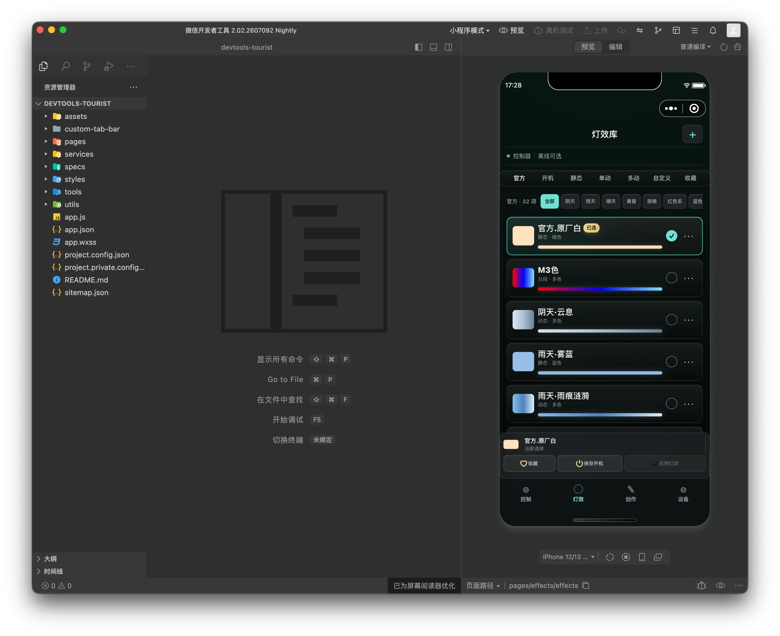Click the 预览 preview toolbar button

[x=511, y=30]
